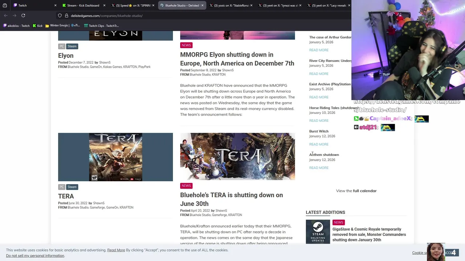Viewport: 465px width, 261px height.
Task: Click the PC tag on the Elyon card
Action: (x=62, y=46)
